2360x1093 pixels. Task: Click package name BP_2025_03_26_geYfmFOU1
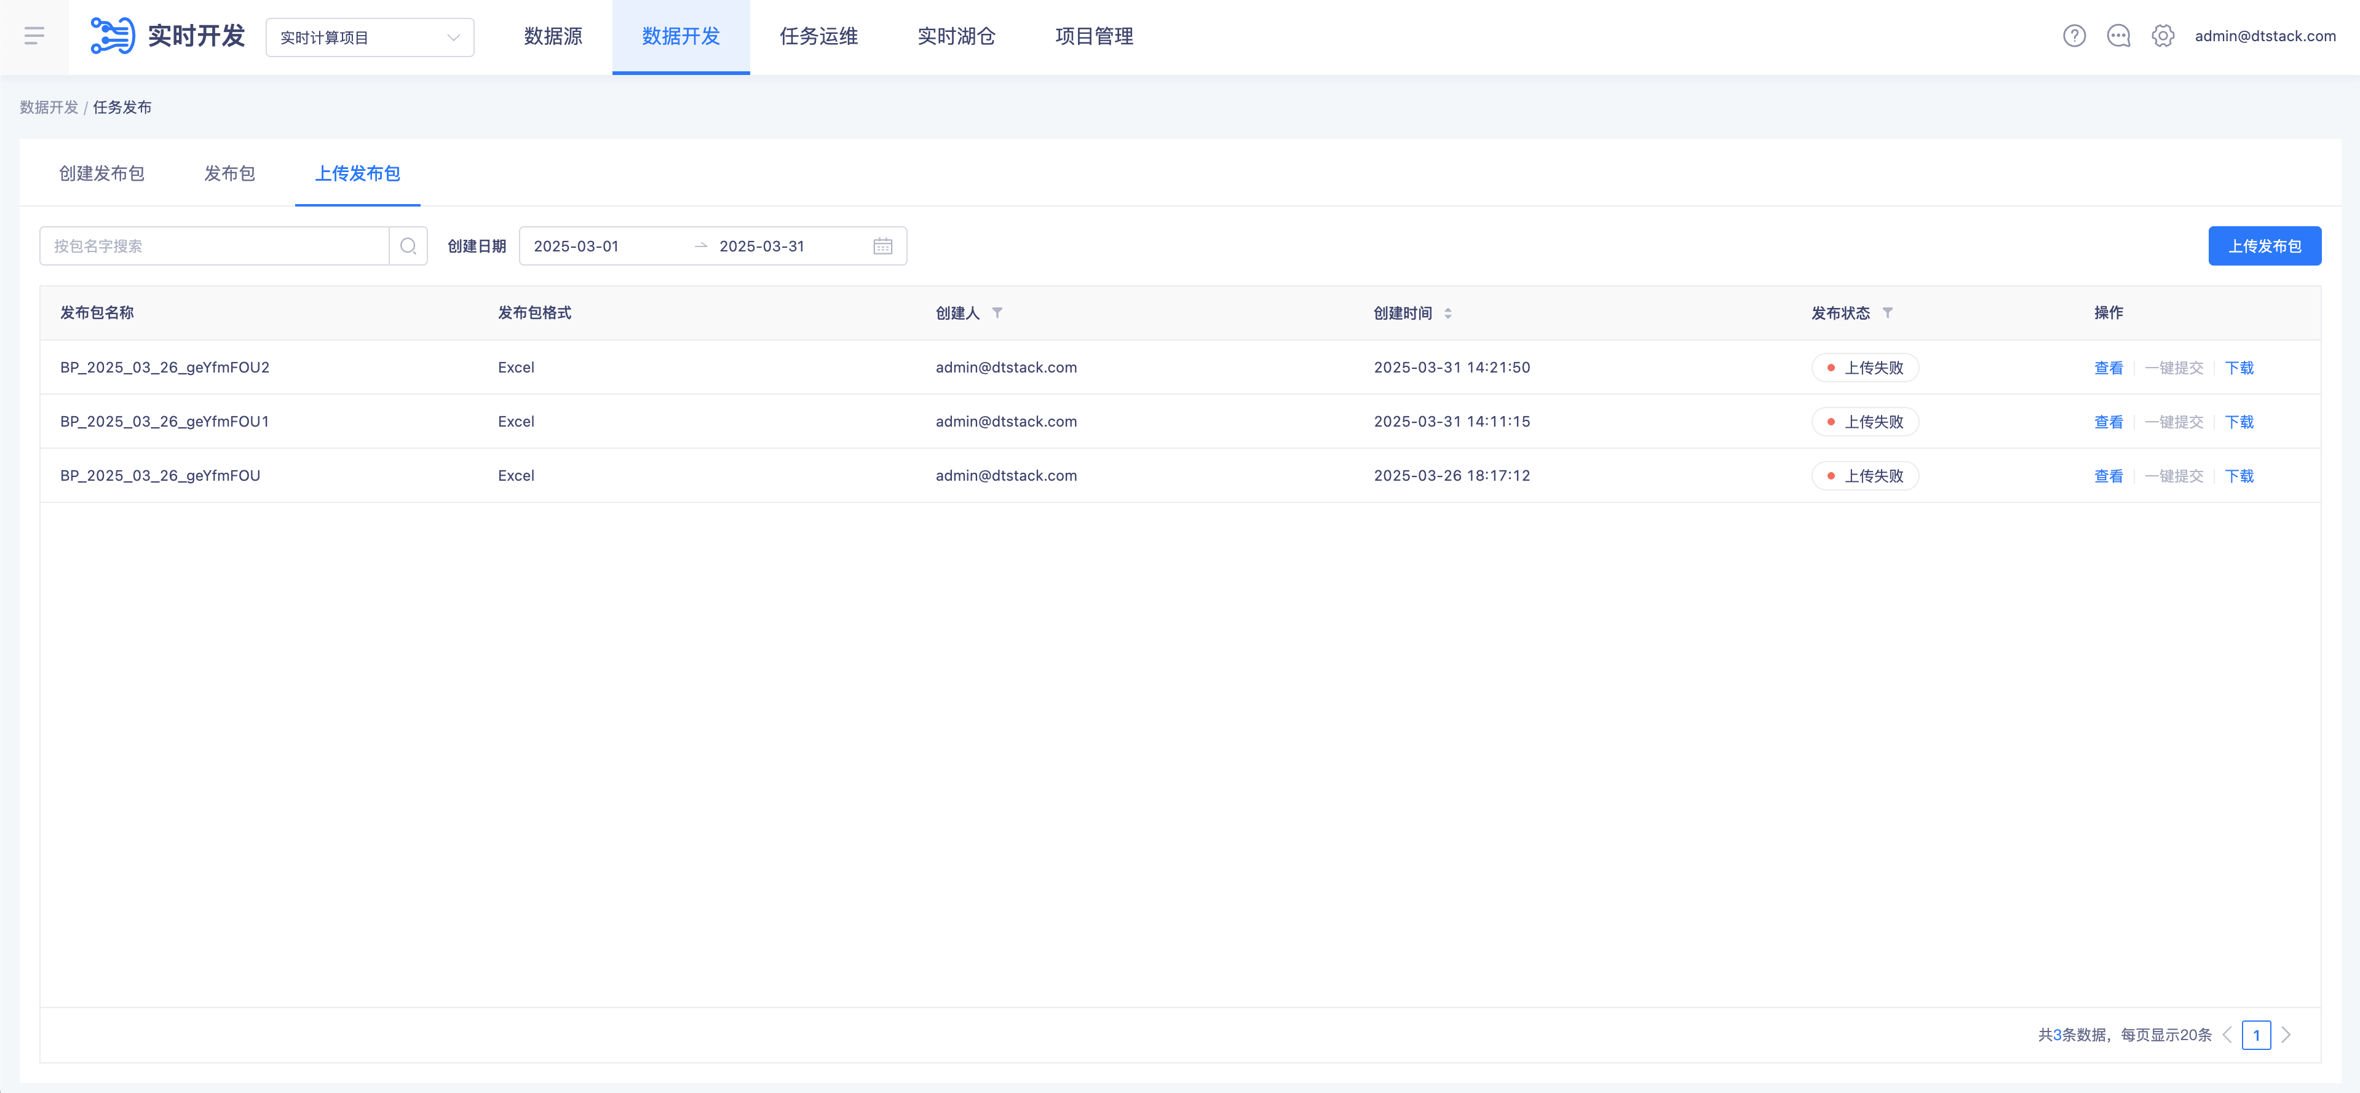pos(165,422)
